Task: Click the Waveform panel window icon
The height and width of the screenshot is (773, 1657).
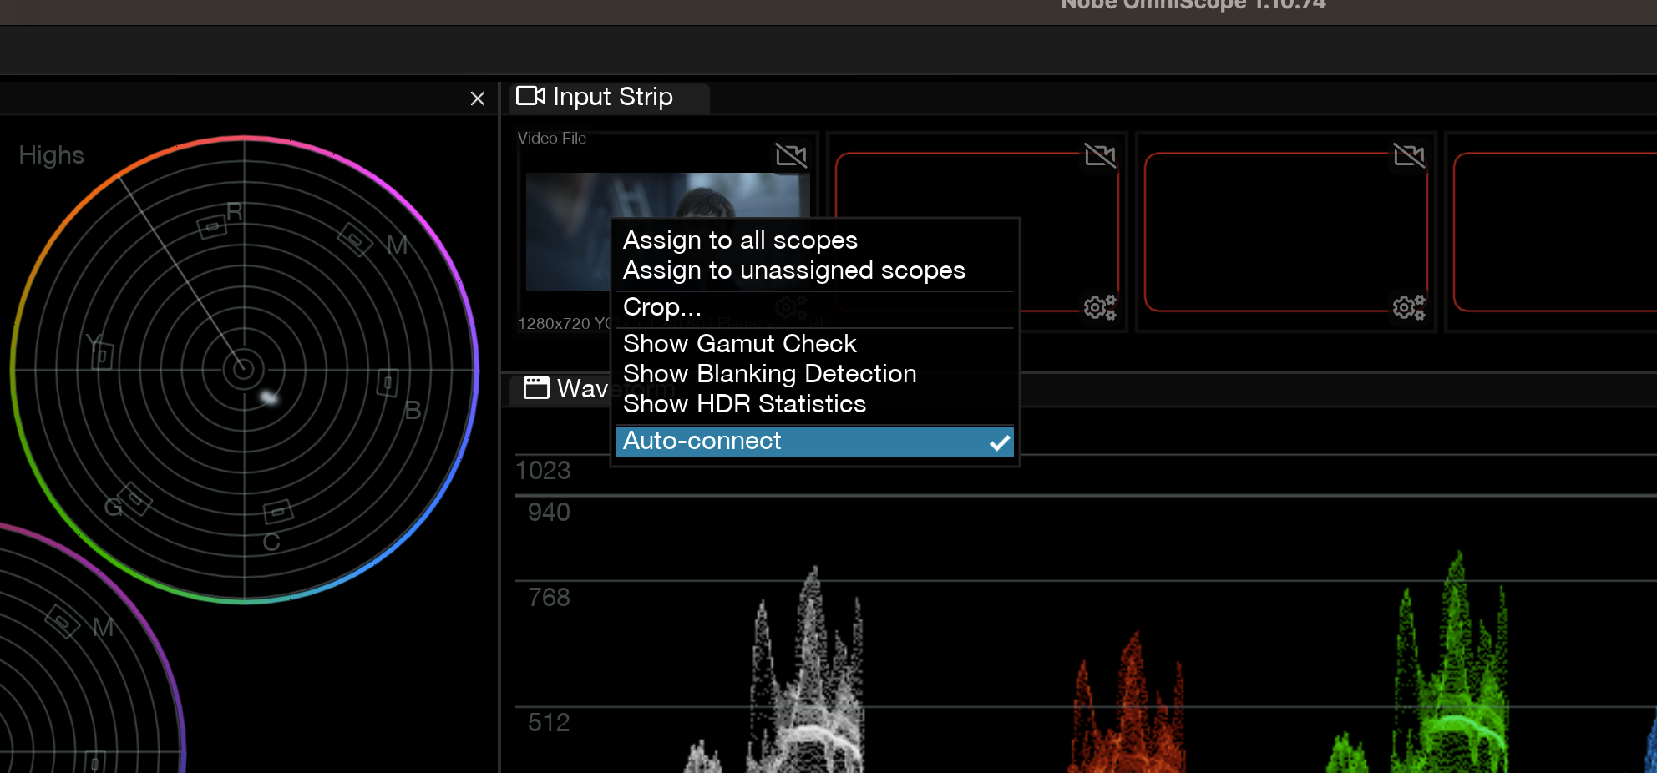Action: click(536, 387)
